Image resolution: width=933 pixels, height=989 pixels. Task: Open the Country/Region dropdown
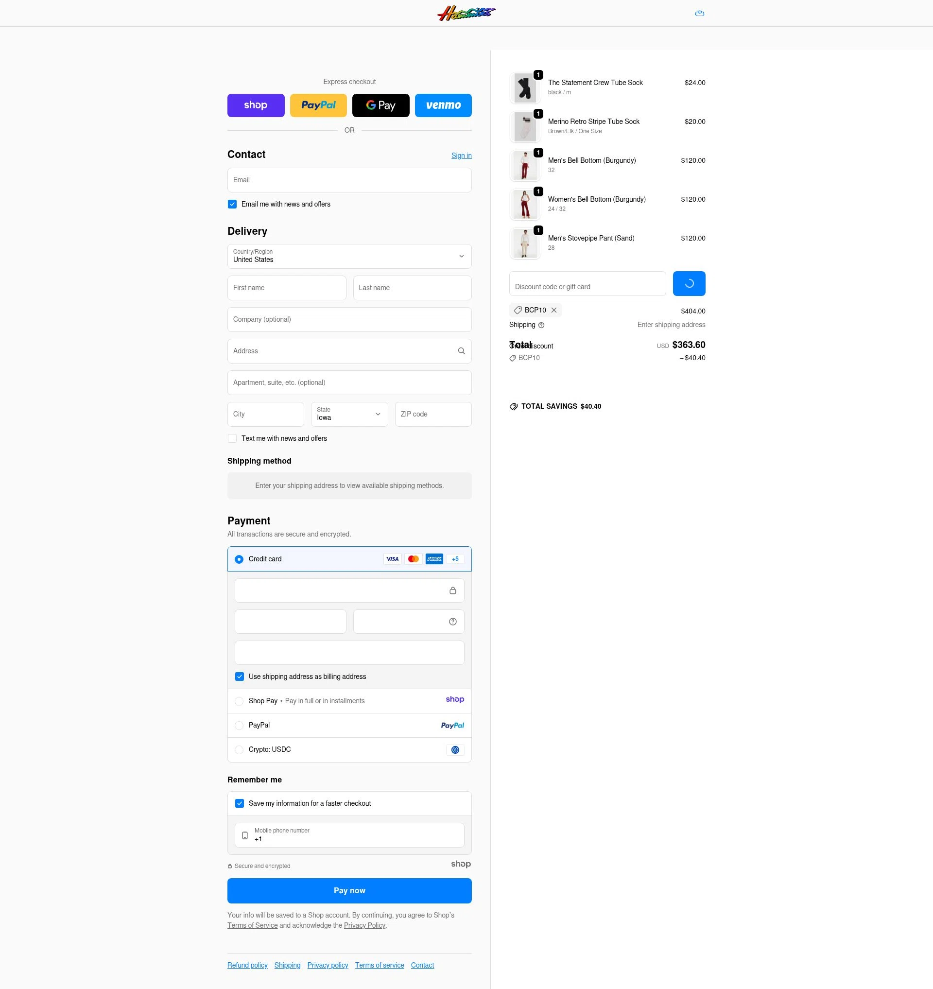[349, 256]
